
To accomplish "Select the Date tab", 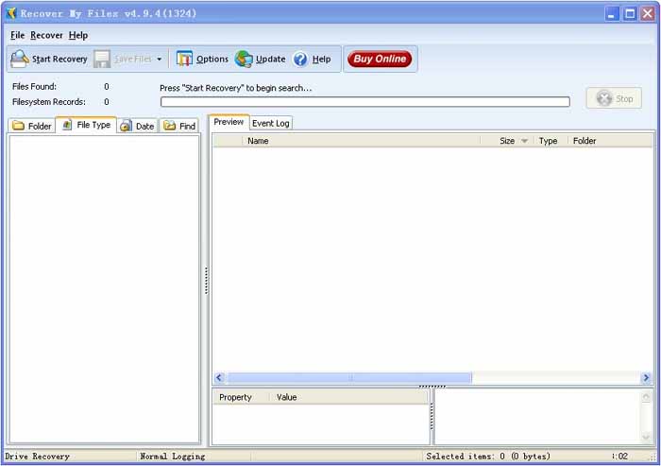I will point(137,126).
